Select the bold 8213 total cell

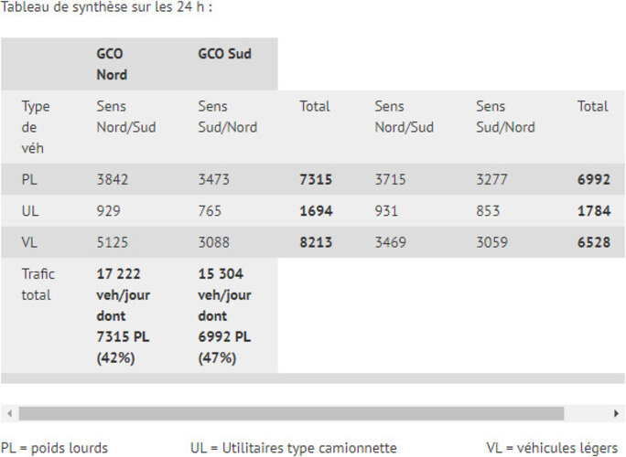[316, 242]
